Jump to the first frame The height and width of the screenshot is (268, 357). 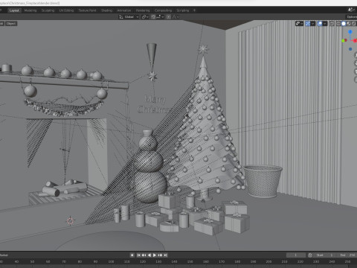(x=139, y=255)
